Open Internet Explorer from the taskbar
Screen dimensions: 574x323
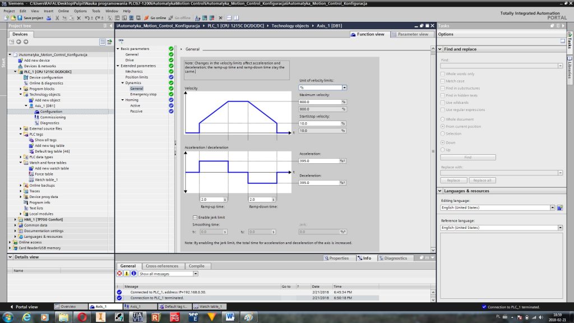(x=26, y=317)
